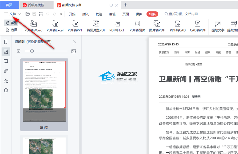Open the signature pen sidebar panel
This screenshot has height=154, width=238.
pos(6,80)
